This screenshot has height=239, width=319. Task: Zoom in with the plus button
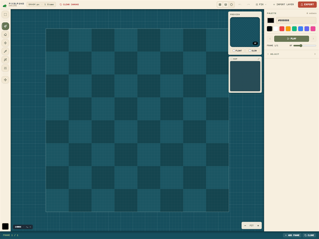tap(258, 226)
